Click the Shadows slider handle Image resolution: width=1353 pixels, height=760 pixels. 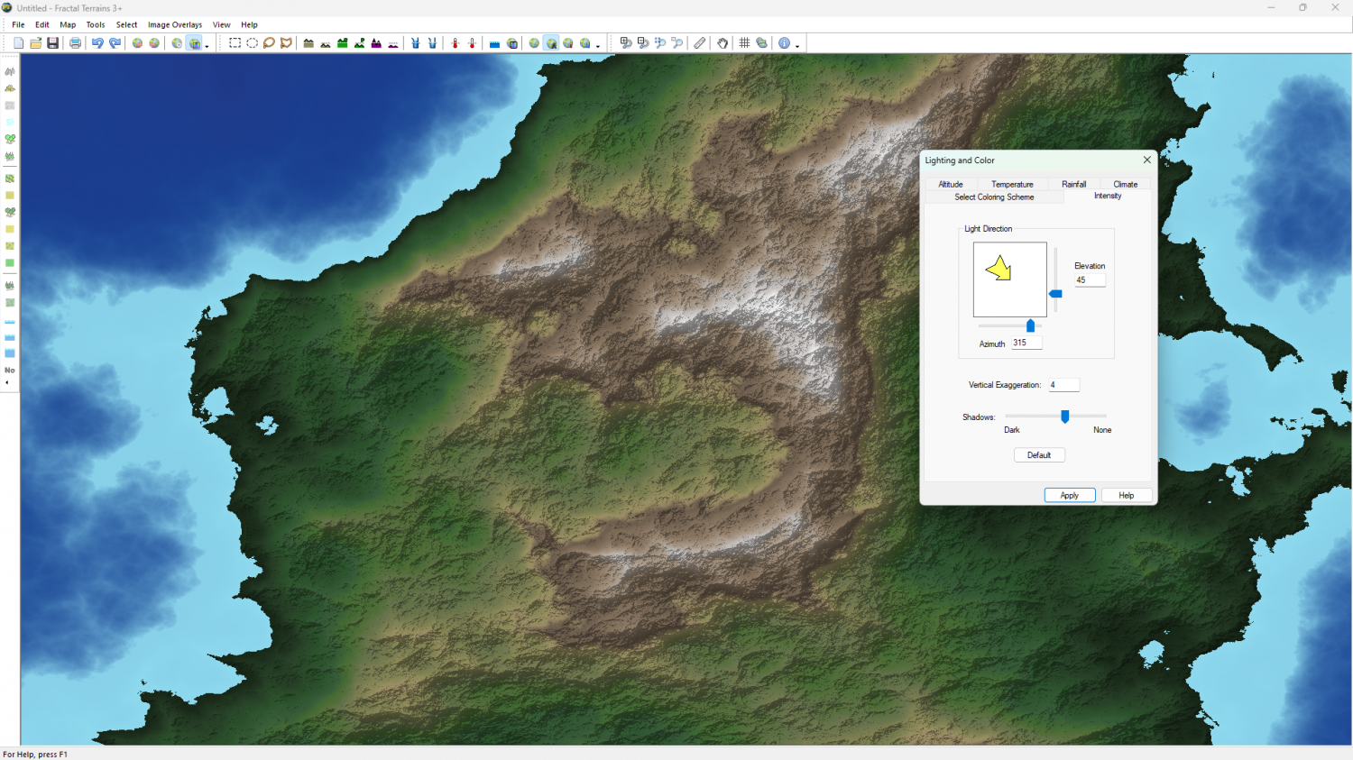[x=1065, y=417]
